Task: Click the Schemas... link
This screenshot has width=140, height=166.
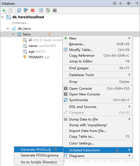Action: [20, 23]
